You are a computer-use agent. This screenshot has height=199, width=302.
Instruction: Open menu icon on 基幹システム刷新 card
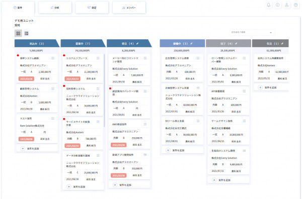(53, 58)
